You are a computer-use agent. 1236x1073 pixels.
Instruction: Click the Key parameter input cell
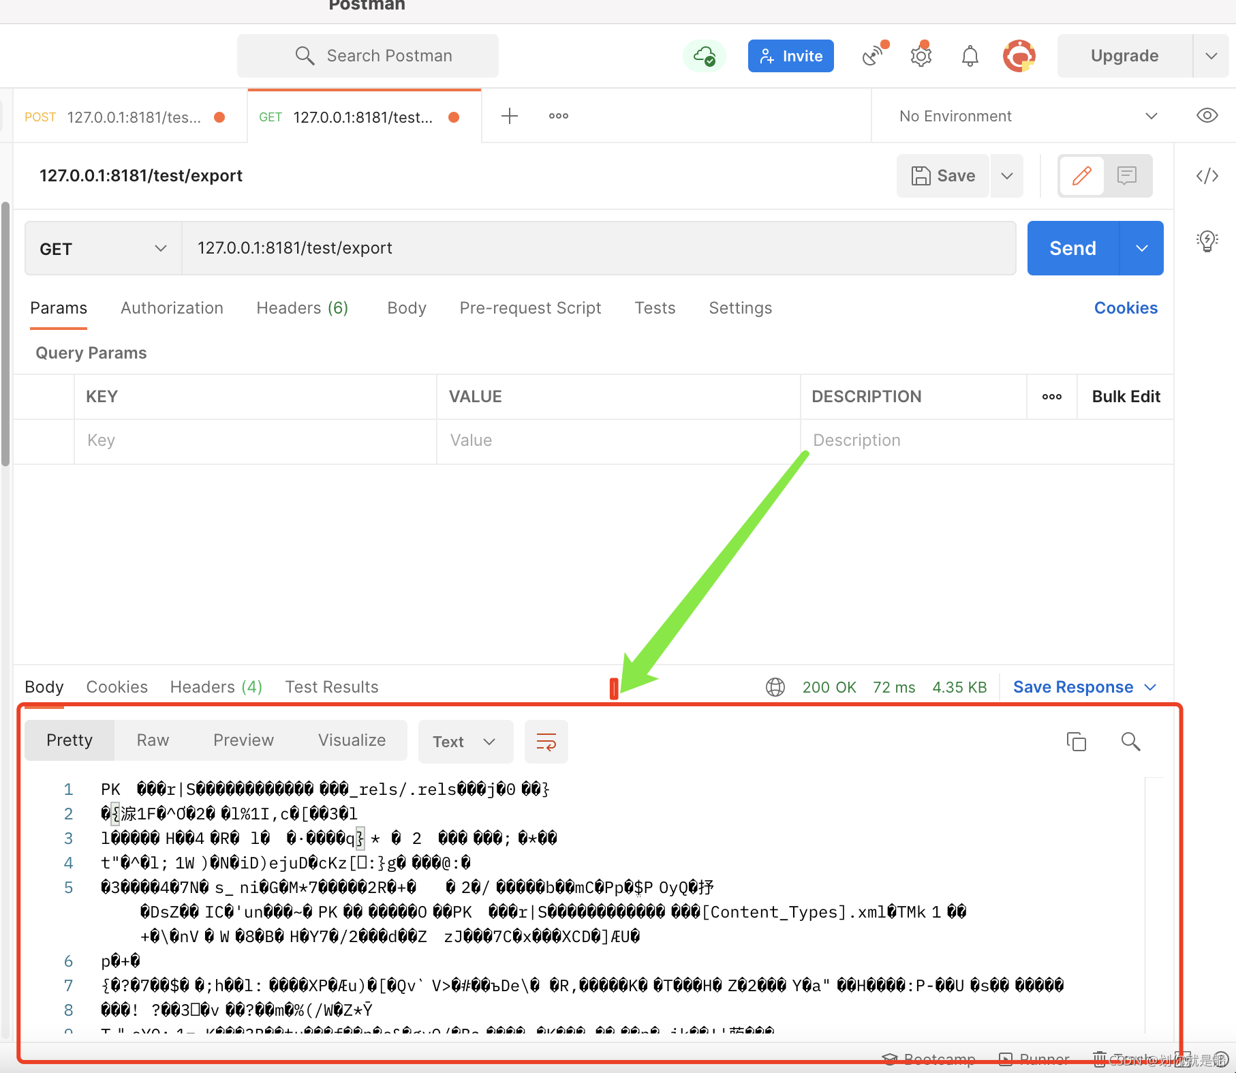point(256,440)
